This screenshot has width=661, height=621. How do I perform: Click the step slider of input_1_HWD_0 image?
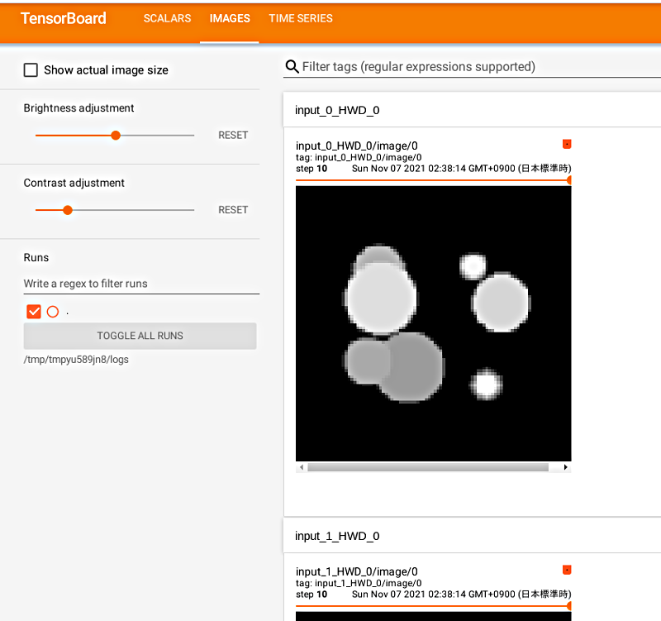coord(433,606)
